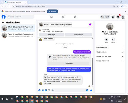The image size is (128, 103).
Task: Expand Privacy & support section
Action: point(110,61)
